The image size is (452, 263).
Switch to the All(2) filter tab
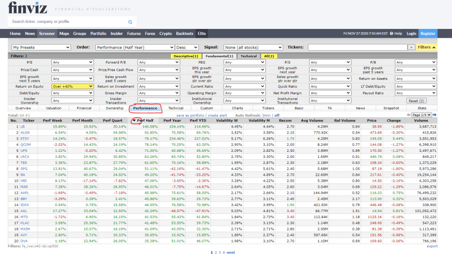point(269,56)
